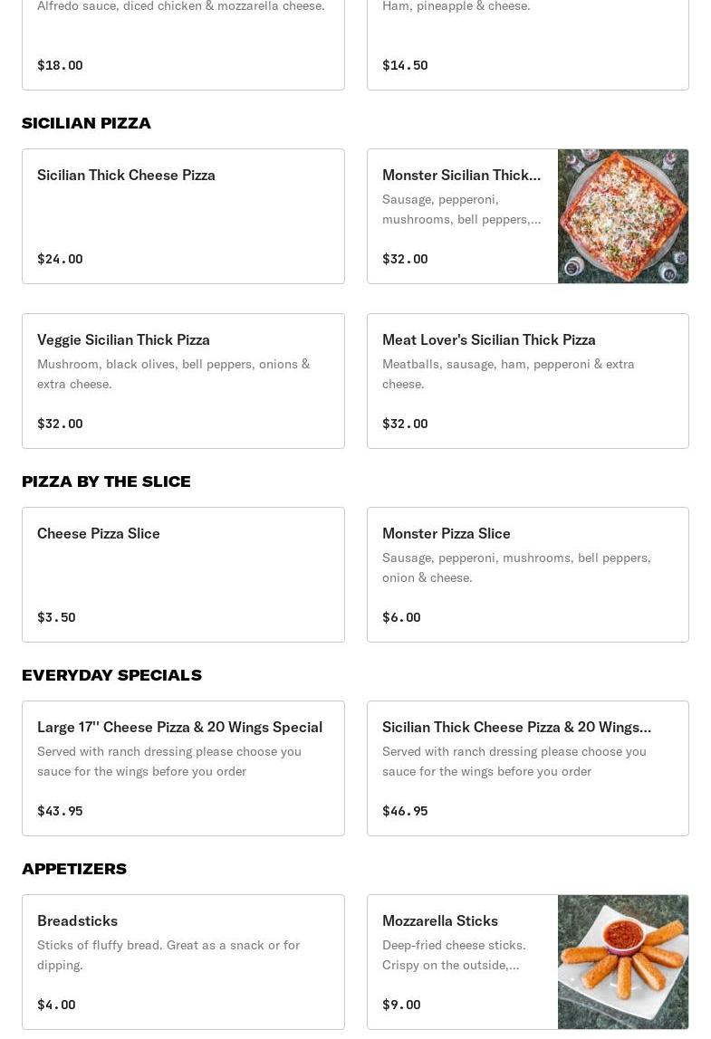
Task: Click the Monster Sicilian Thick pizza photo
Action: click(x=623, y=216)
